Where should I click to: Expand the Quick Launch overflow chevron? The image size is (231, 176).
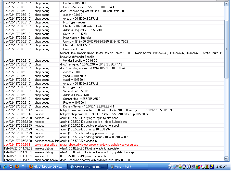23,165
